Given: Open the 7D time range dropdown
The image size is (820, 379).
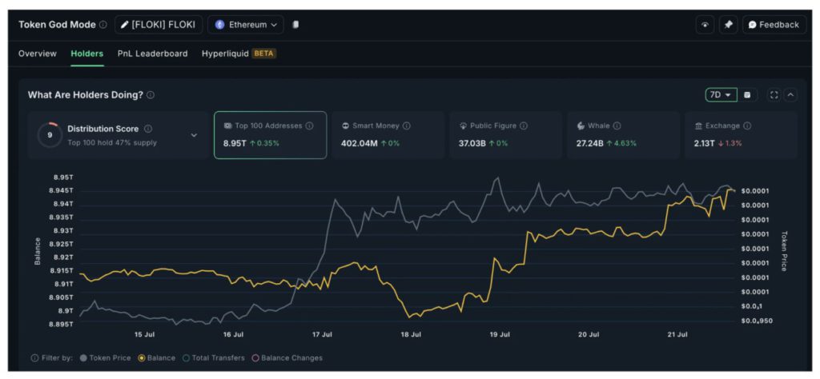Looking at the screenshot, I should (x=721, y=94).
